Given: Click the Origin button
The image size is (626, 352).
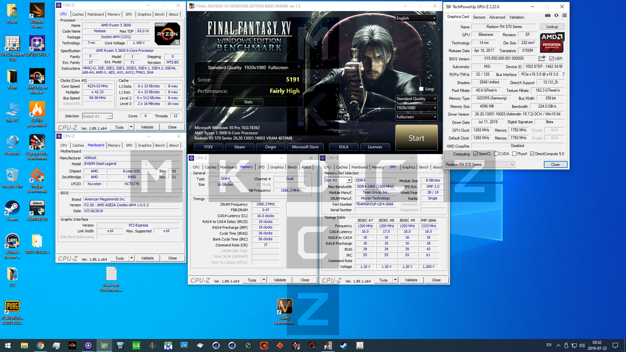Looking at the screenshot, I should click(270, 147).
